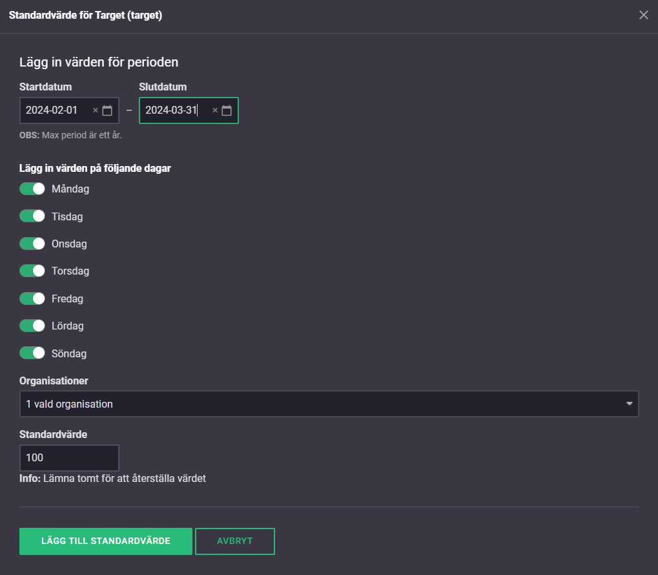Focus the Standardvärde input with 100
Image resolution: width=658 pixels, height=575 pixels.
(x=69, y=458)
